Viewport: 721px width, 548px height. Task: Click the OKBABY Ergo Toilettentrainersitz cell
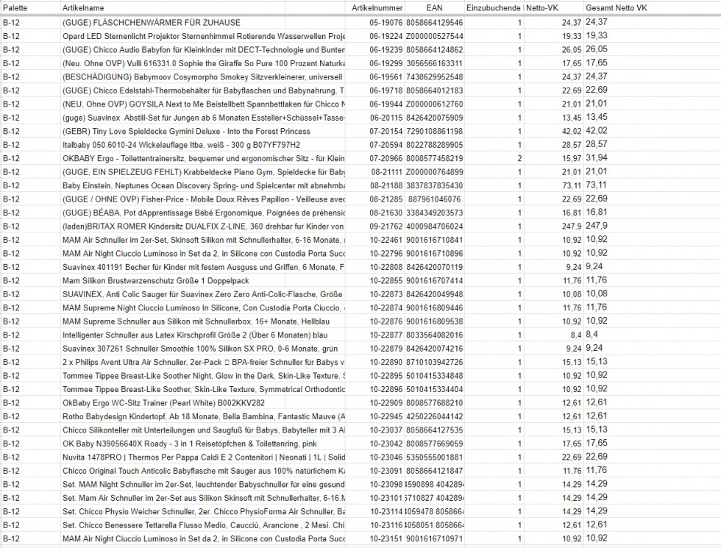(x=204, y=158)
